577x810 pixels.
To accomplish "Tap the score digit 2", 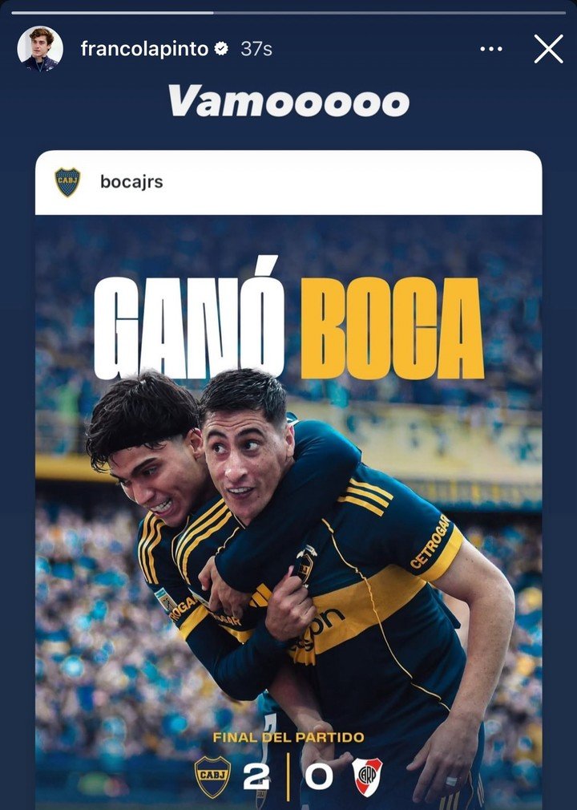I will [x=256, y=777].
